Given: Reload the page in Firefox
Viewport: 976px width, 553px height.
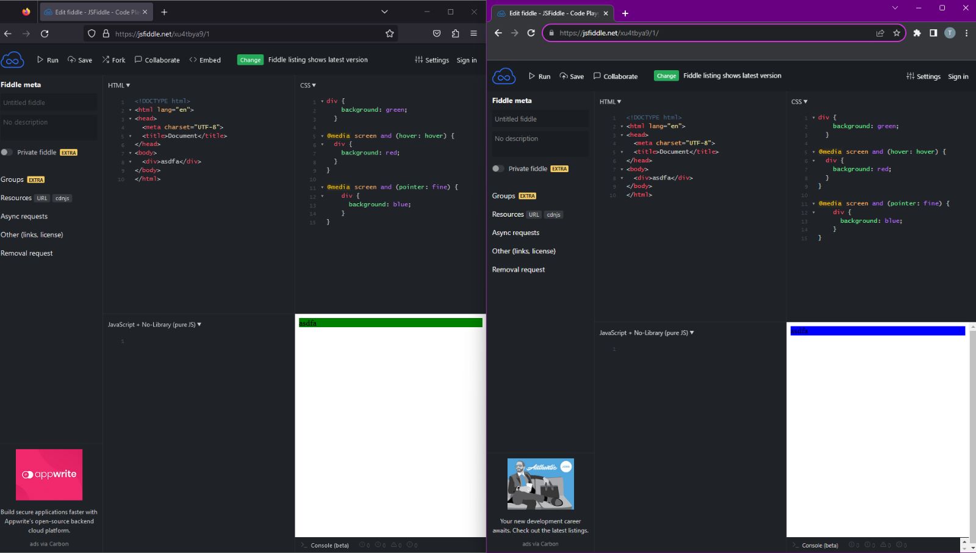Looking at the screenshot, I should pos(45,34).
